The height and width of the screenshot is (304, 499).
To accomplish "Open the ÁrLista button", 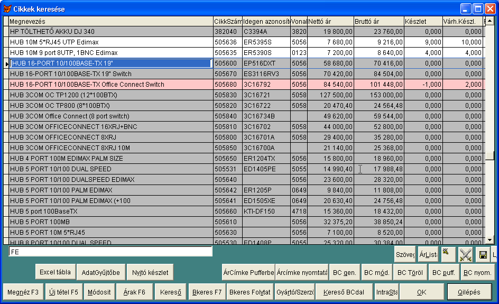I will [x=428, y=254].
